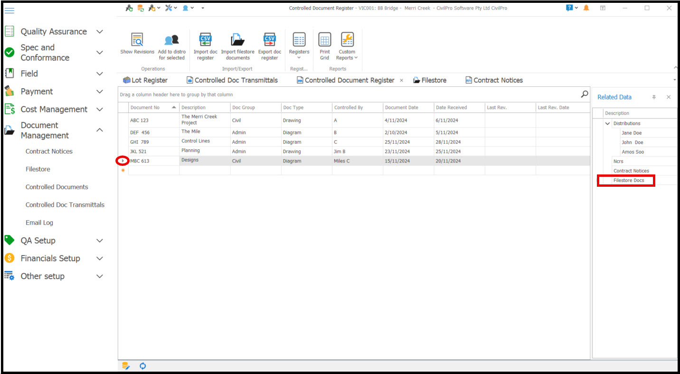Screen dimensions: 680x374
Task: Click Import filestore documents icon
Action: click(237, 40)
